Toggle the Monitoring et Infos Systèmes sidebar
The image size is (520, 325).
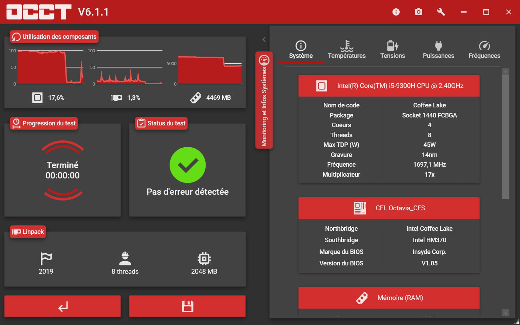264,100
